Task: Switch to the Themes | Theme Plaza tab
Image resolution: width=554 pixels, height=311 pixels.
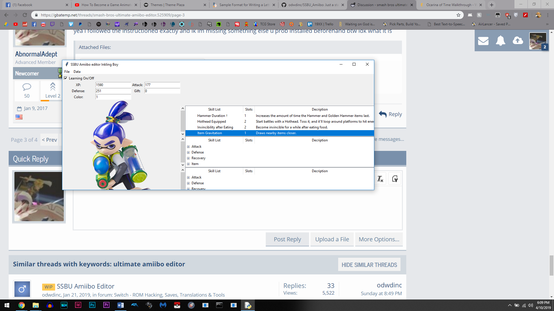Action: click(x=175, y=5)
